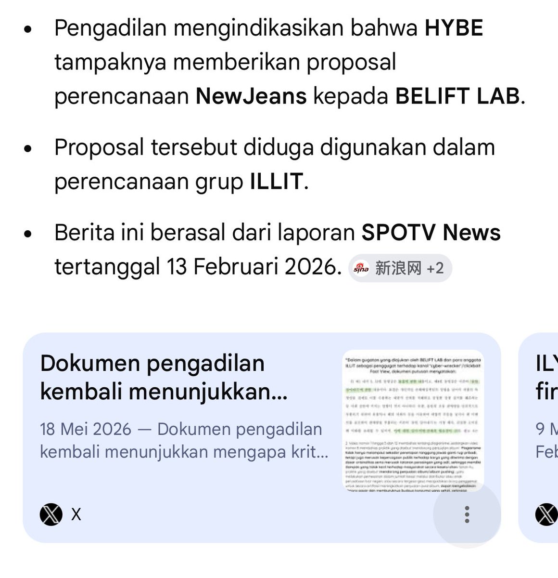
Task: Tap the X icon on the partially visible second card
Action: 547,515
